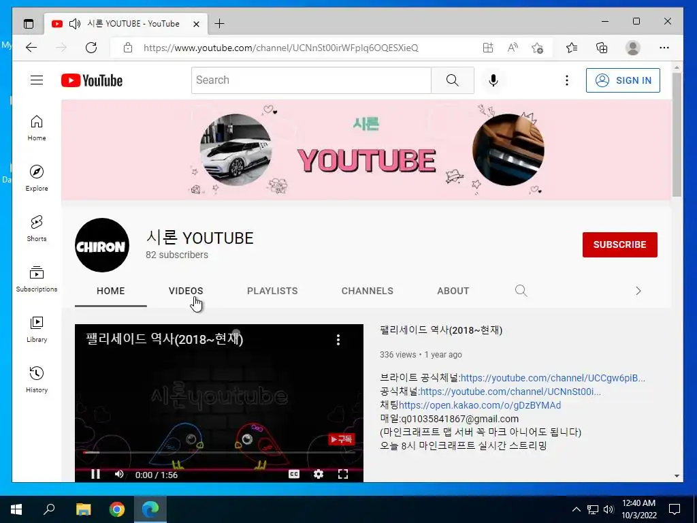Show hidden system tray icons
697x523 pixels.
pos(576,509)
